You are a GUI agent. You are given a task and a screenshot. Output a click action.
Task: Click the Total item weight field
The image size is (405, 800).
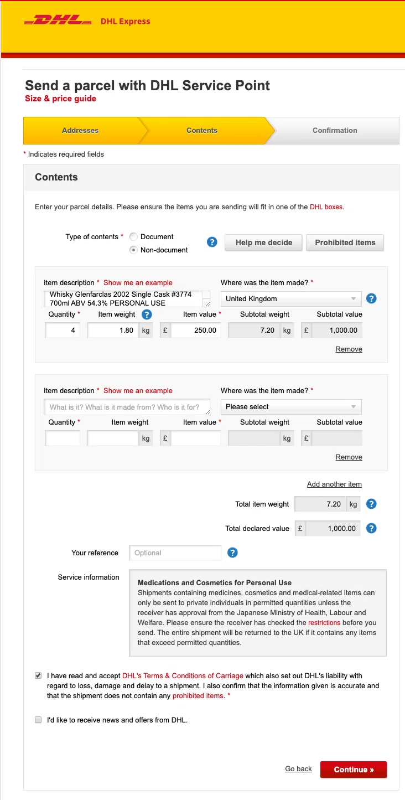(320, 504)
